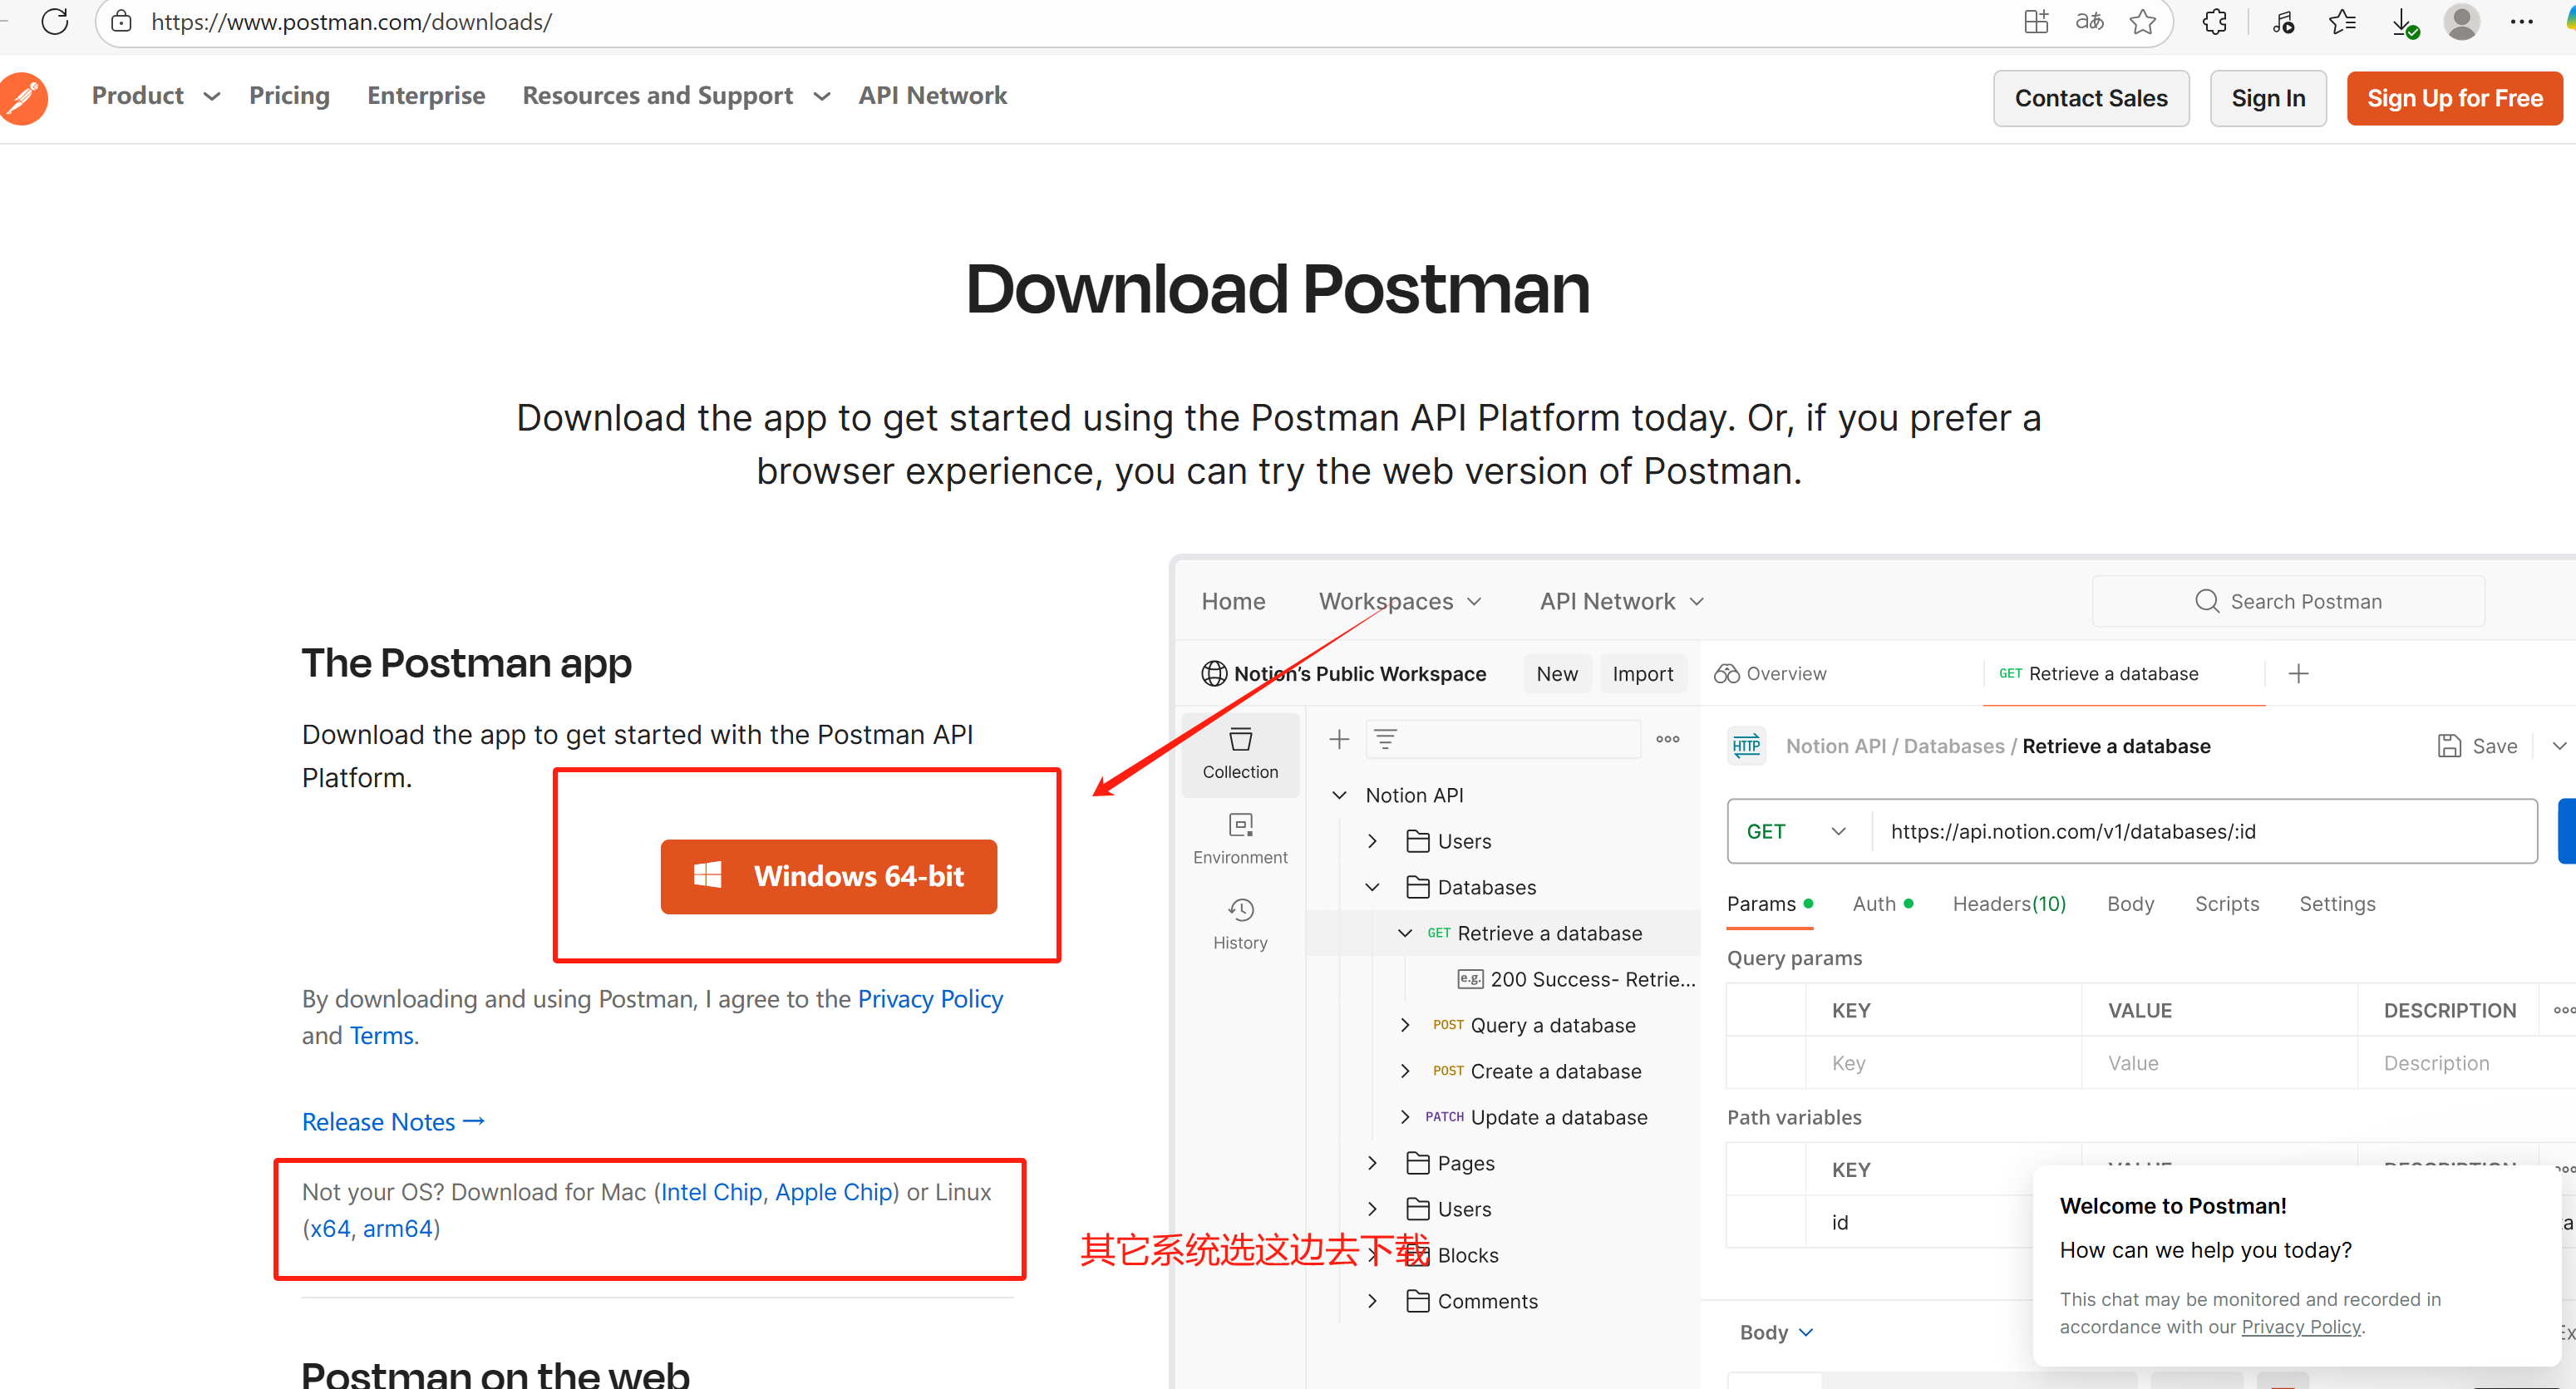Image resolution: width=2576 pixels, height=1389 pixels.
Task: Click the Windows 64-bit download button
Action: point(828,876)
